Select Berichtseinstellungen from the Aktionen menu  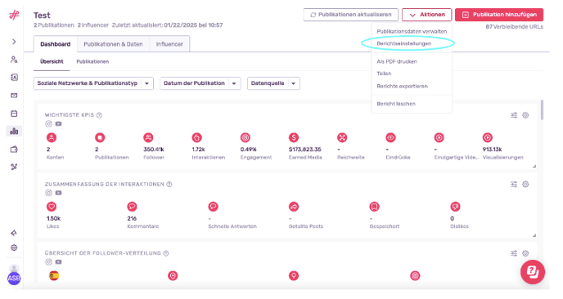pos(404,43)
